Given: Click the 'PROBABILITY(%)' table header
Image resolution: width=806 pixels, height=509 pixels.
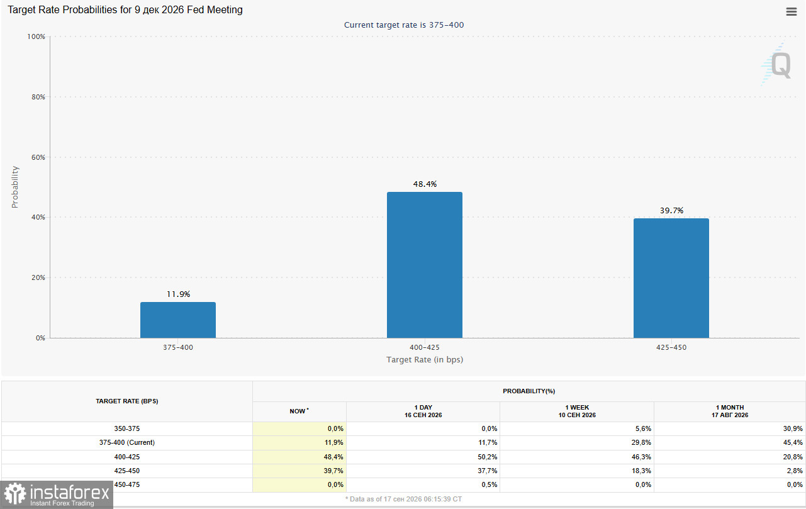Looking at the screenshot, I should point(529,391).
